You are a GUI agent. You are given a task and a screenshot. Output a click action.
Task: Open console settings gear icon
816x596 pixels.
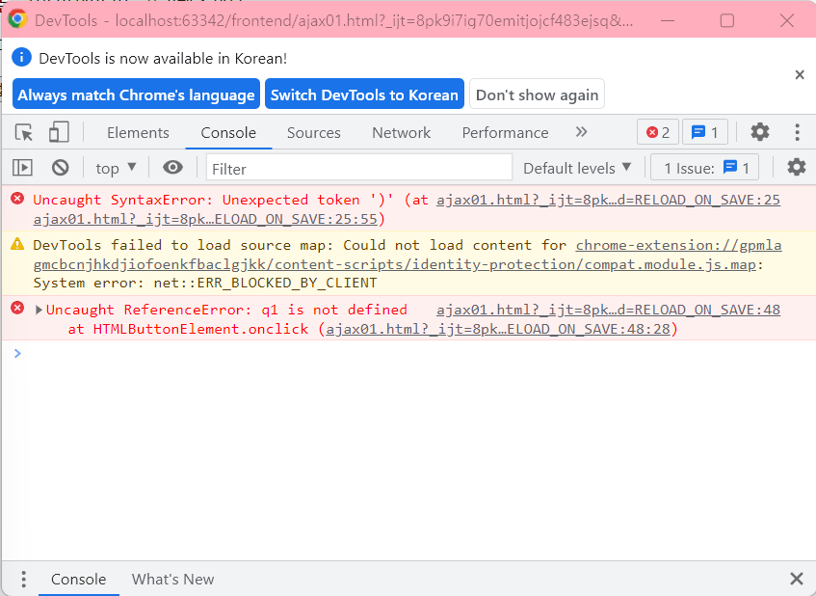[796, 167]
